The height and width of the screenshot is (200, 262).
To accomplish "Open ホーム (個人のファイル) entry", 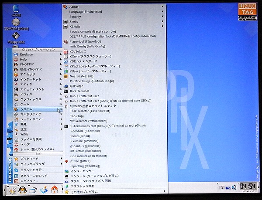I will coord(38,149).
